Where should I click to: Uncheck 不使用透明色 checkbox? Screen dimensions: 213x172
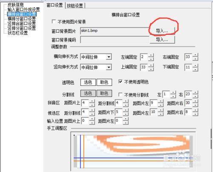coord(120,82)
